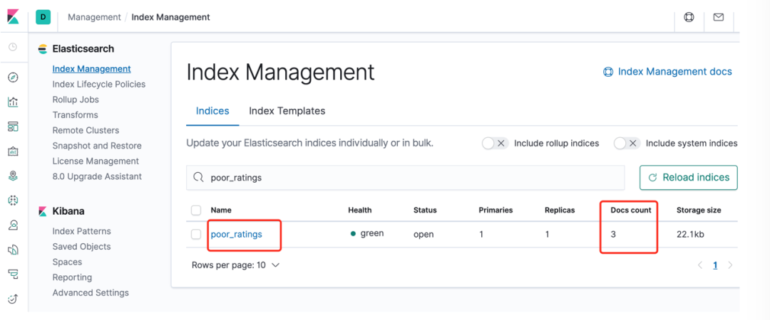Expand the Rows per page dropdown
The width and height of the screenshot is (770, 320).
pyautogui.click(x=236, y=265)
